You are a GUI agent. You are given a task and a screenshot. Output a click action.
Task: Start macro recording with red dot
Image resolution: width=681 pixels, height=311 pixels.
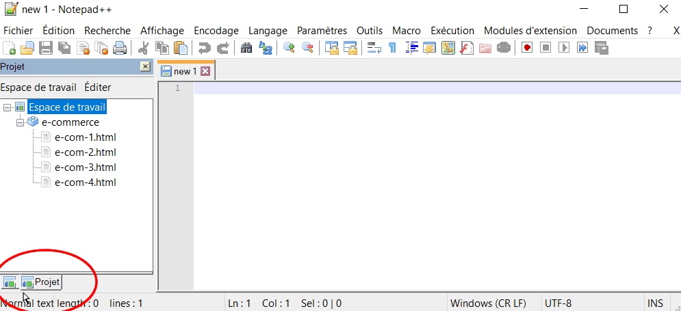pos(527,48)
